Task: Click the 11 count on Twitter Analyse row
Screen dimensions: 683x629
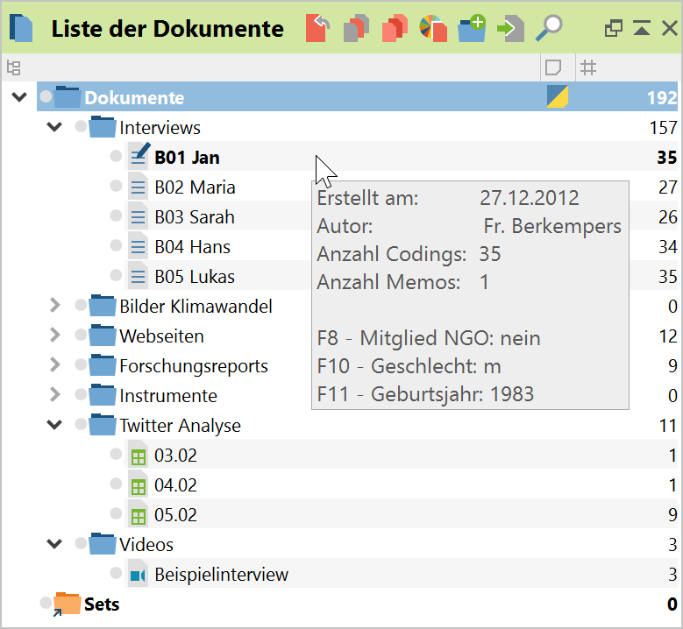Action: pos(668,426)
